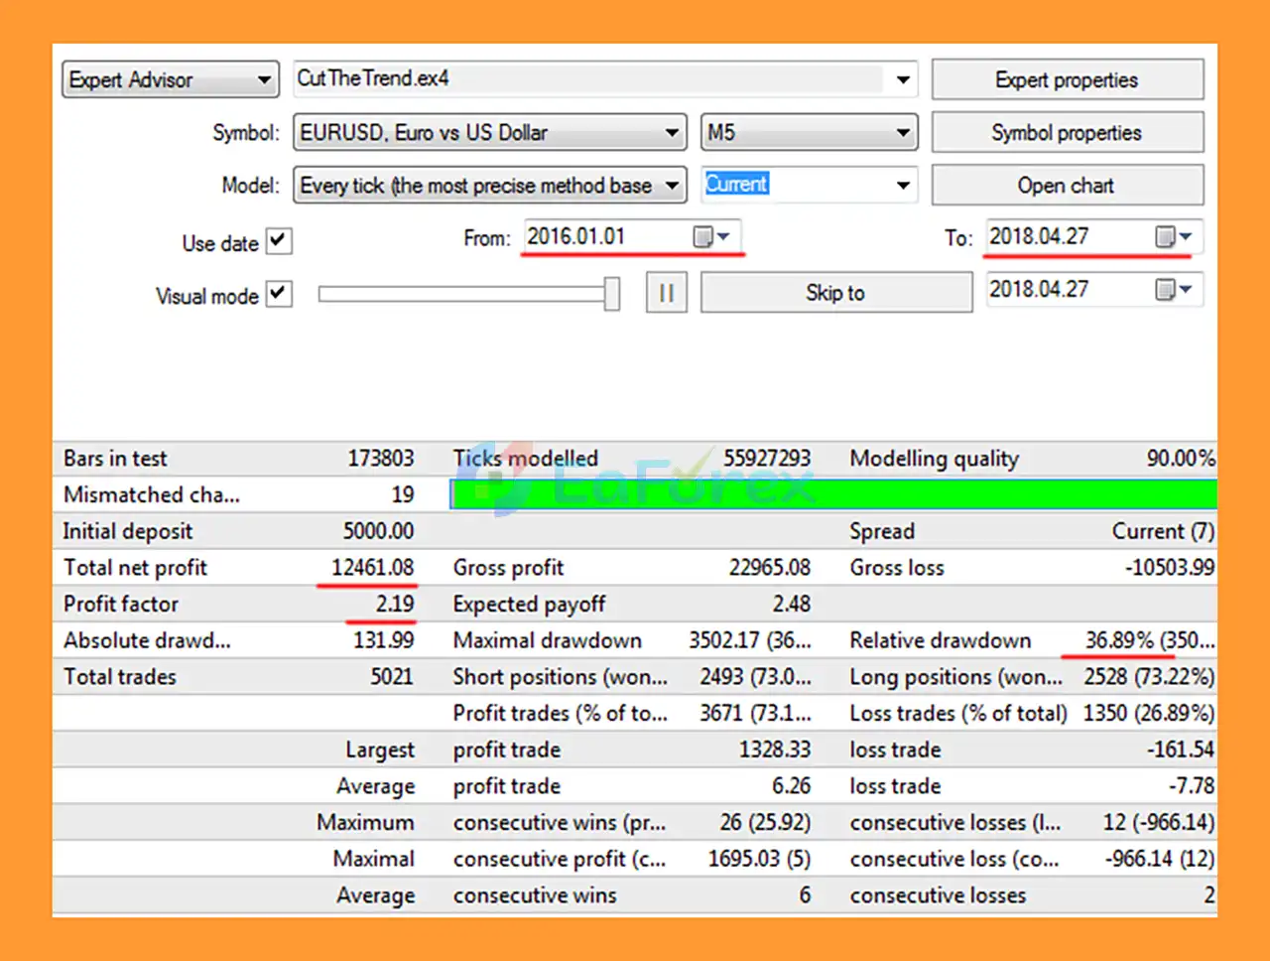
Task: Disable the Visual mode checkbox
Action: [278, 295]
